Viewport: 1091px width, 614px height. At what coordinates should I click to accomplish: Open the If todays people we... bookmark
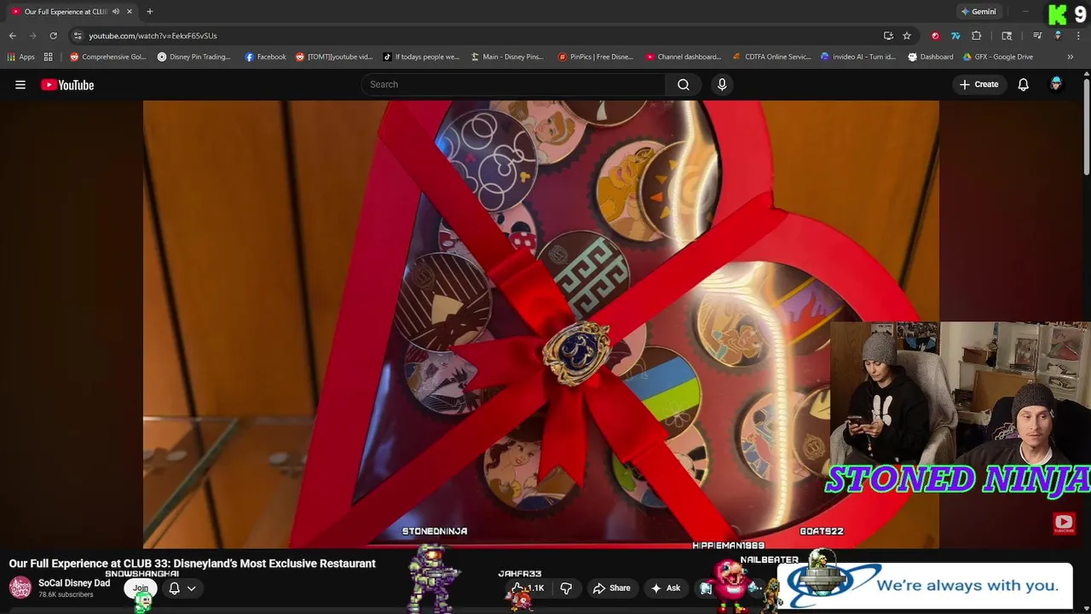[421, 57]
